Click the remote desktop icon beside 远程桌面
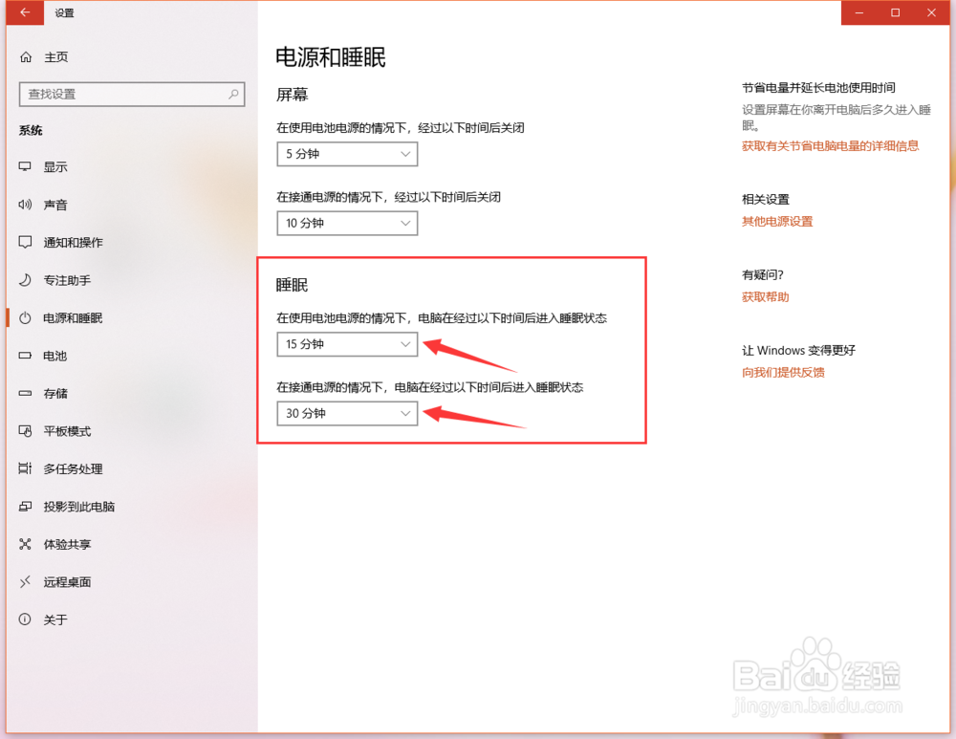 coord(25,581)
